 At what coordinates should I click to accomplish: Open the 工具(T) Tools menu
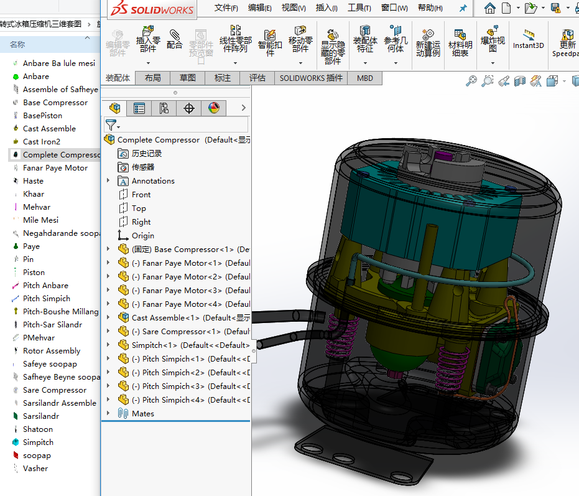point(359,8)
